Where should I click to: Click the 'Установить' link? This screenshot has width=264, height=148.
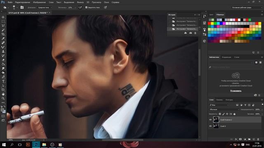236,91
